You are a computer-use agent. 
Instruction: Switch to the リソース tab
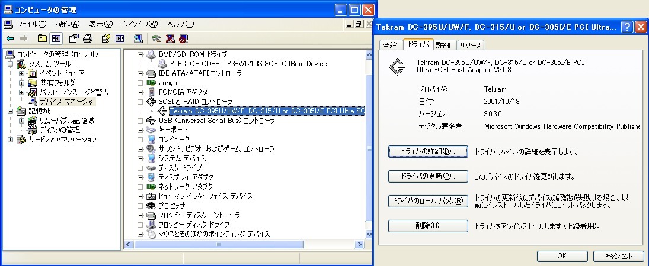tap(470, 45)
